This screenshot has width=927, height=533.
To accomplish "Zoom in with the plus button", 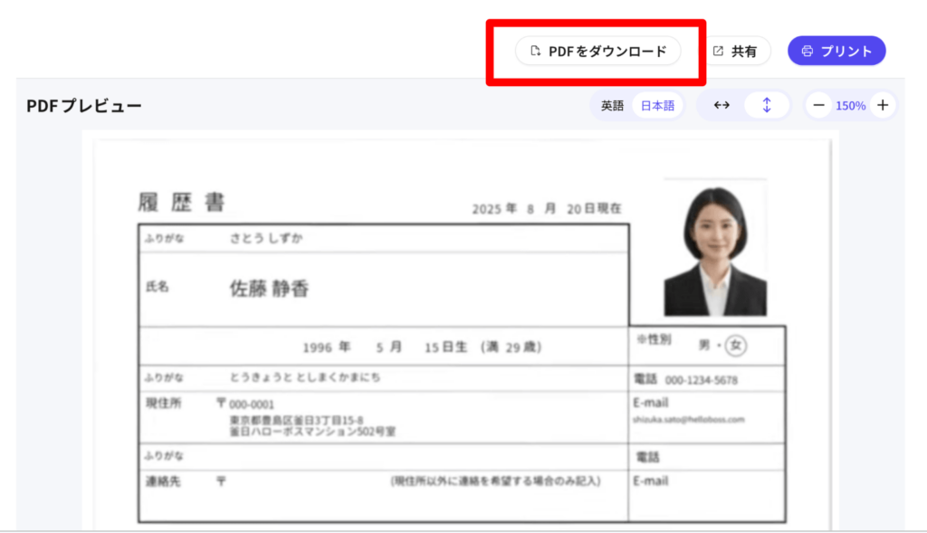I will click(883, 106).
